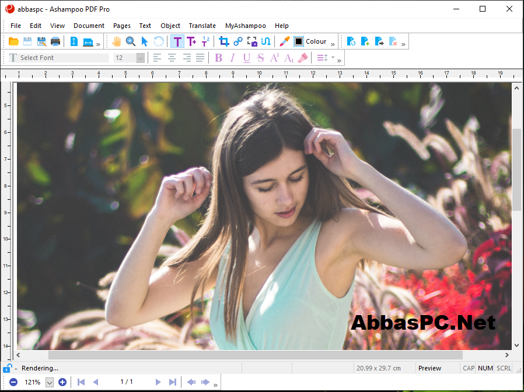Screen dimensions: 524x392
Task: Toggle Strikethrough formatting
Action: [x=261, y=58]
